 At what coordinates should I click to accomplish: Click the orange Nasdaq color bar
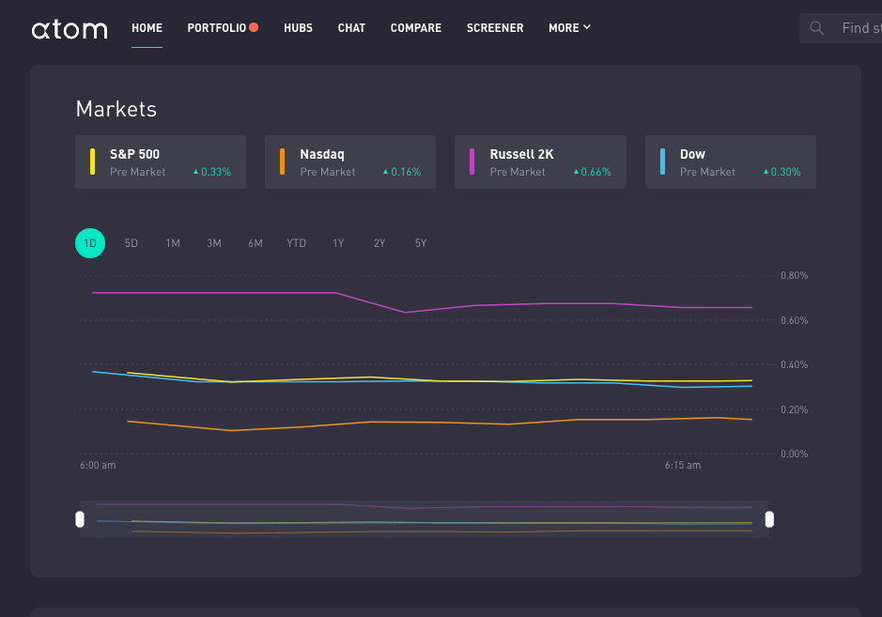[282, 162]
